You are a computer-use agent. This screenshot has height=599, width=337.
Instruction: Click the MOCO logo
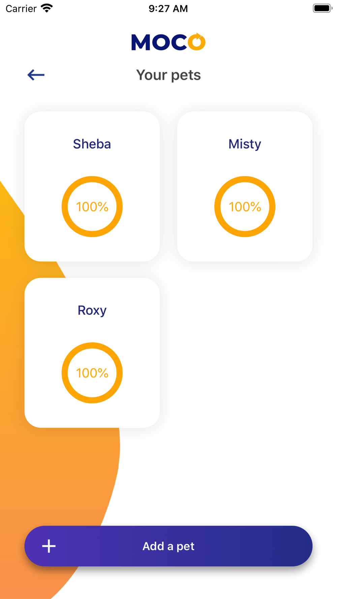(168, 42)
